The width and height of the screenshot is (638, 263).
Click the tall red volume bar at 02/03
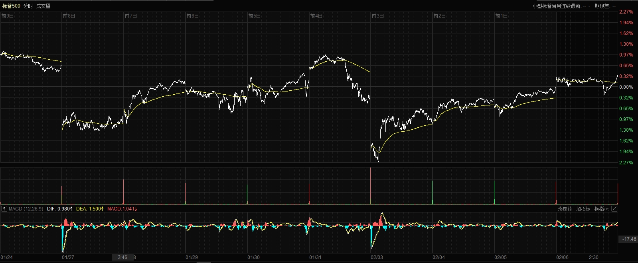(371, 187)
